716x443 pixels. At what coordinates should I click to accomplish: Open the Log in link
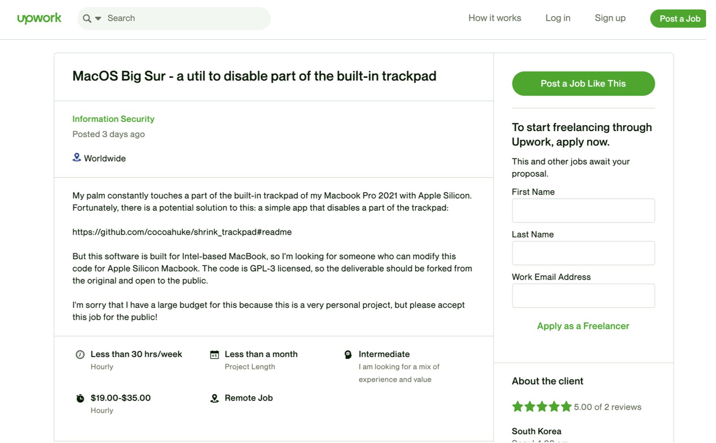coord(558,18)
